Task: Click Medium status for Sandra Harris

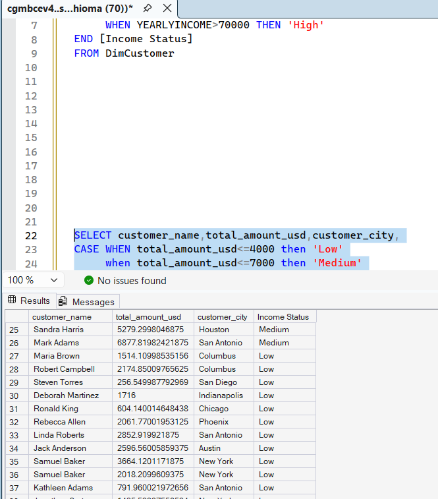Action: (285, 330)
